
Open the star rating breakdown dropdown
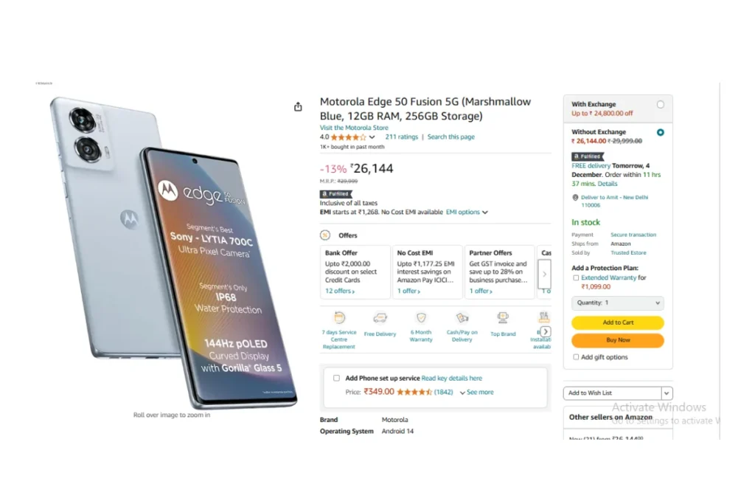pyautogui.click(x=372, y=137)
